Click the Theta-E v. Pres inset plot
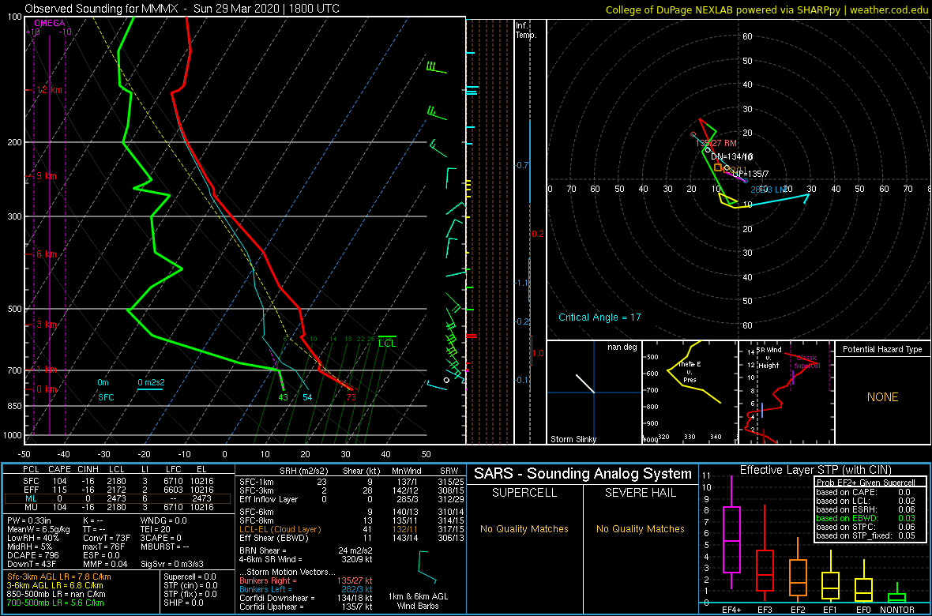932x616 pixels. [689, 393]
